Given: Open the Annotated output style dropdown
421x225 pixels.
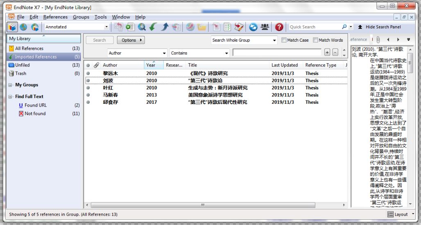Looking at the screenshot, I should [x=106, y=27].
